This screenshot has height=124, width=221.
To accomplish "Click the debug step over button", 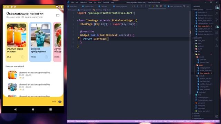I will pyautogui.click(x=141, y=6).
